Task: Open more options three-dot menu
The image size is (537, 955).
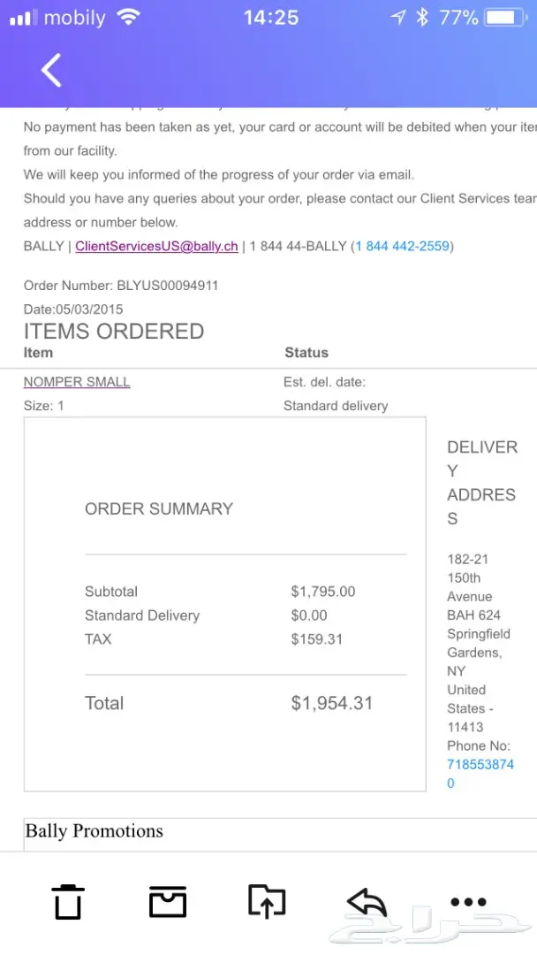Action: [x=468, y=901]
